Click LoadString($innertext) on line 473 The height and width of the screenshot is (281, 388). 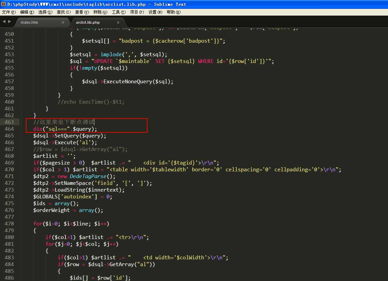[79, 190]
